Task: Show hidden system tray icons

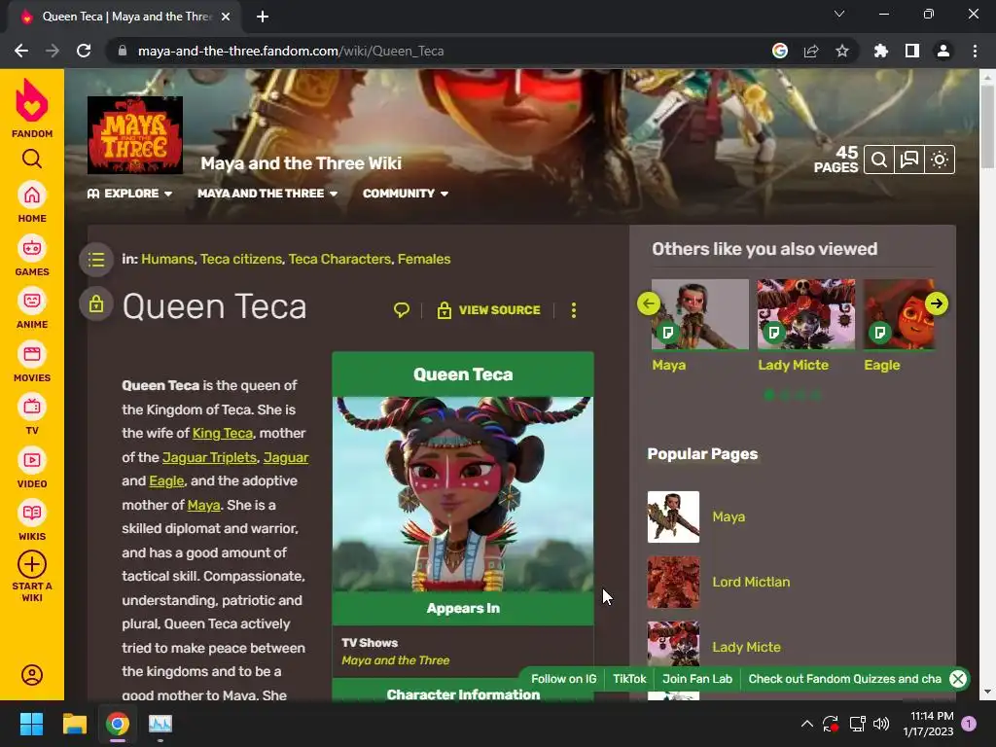Action: coord(806,724)
